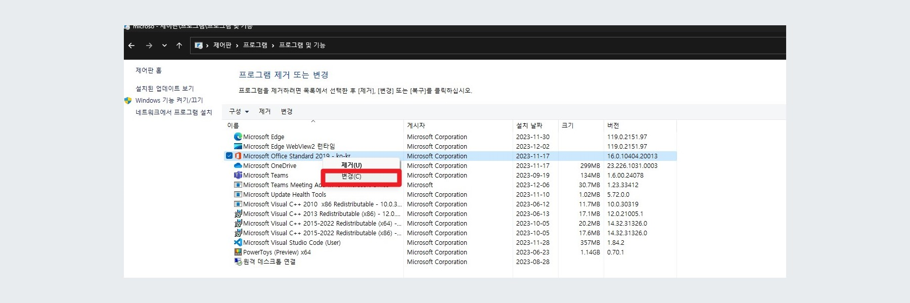Viewport: 910px width, 303px height.
Task: Select Visual C++ 2015-2022 (x64) icon
Action: click(238, 223)
